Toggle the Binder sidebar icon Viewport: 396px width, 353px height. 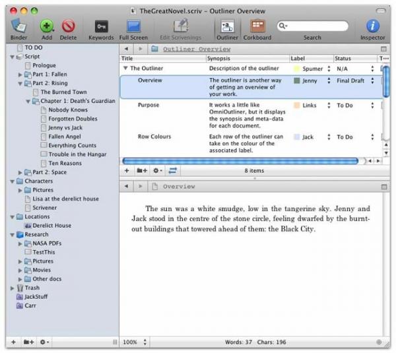tap(18, 26)
